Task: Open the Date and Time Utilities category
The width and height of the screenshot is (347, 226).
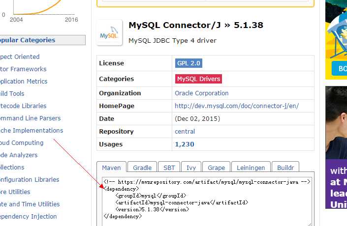Action: (30, 204)
